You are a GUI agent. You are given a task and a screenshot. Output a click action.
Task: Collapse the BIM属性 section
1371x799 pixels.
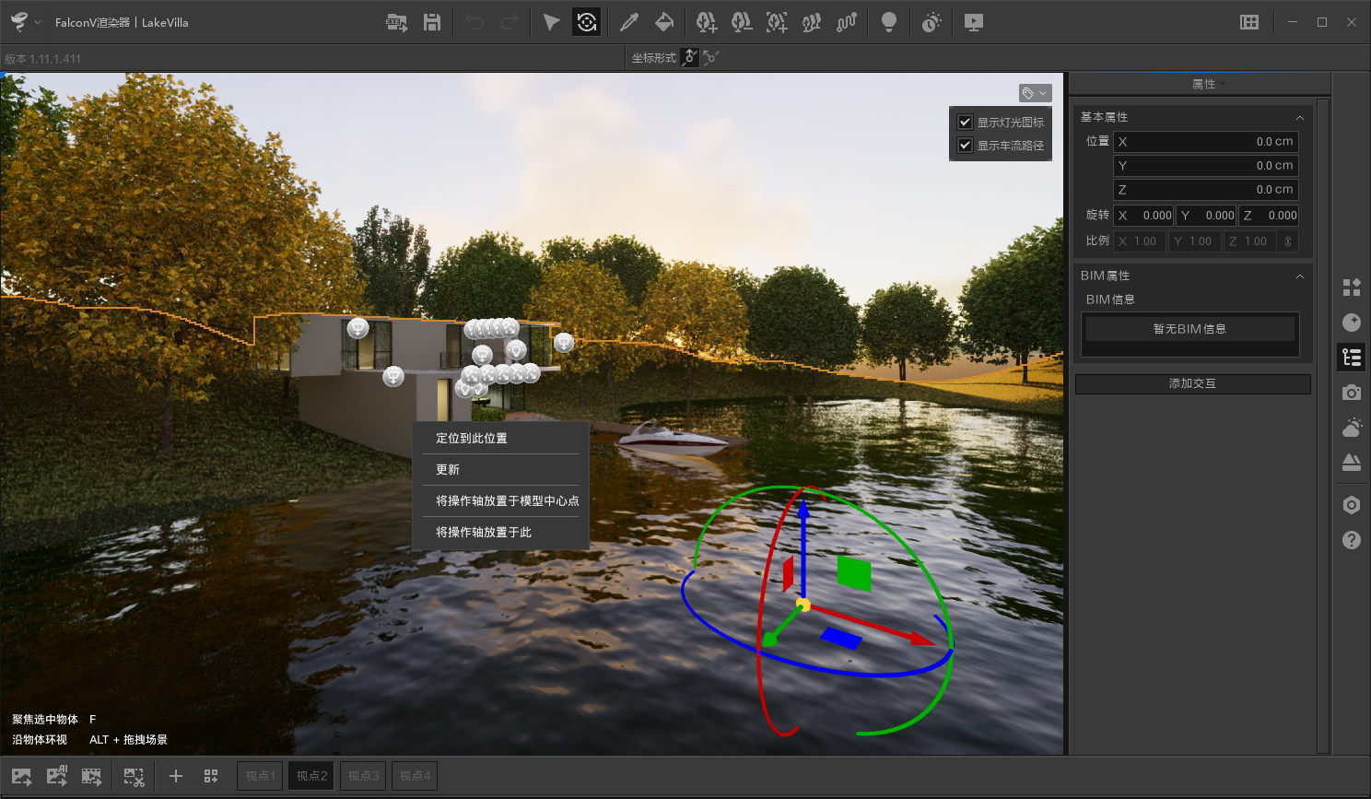click(1299, 276)
